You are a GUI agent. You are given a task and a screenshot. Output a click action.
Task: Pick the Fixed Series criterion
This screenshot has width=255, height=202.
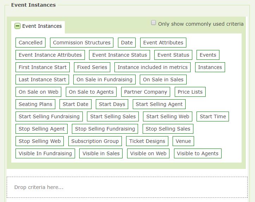92,67
